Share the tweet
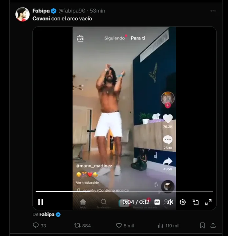 [x=213, y=226]
